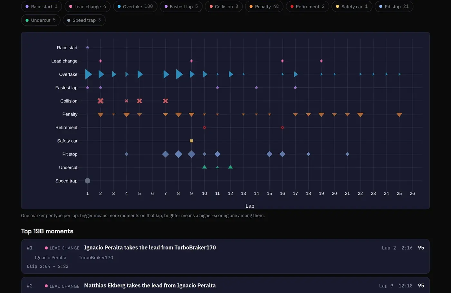The image size is (451, 293).
Task: Toggle the Retirement filter chip
Action: coord(307,6)
